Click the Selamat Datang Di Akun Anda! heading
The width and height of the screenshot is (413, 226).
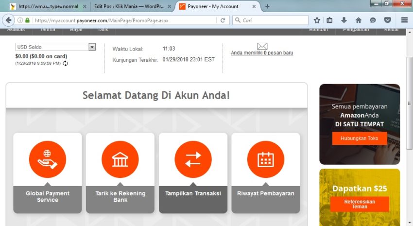156,95
